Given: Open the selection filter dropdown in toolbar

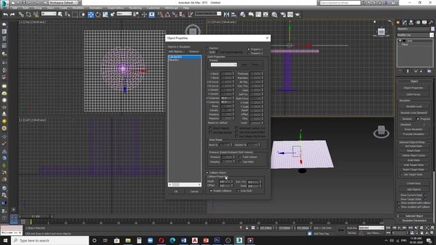Looking at the screenshot, I should (x=49, y=14).
